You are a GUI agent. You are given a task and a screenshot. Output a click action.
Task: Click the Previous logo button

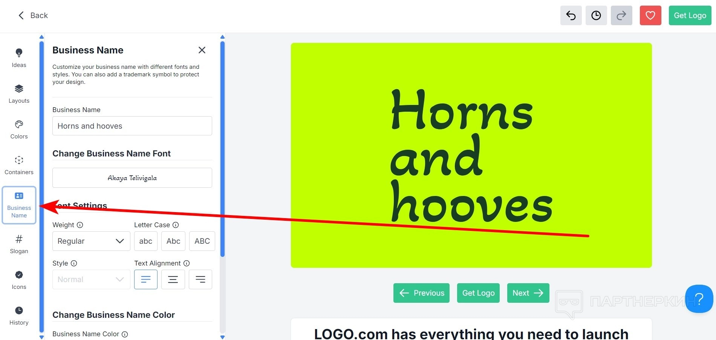pyautogui.click(x=421, y=293)
